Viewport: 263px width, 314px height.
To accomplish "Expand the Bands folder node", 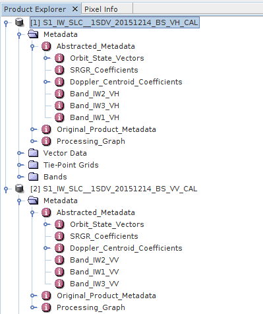I will click(20, 177).
